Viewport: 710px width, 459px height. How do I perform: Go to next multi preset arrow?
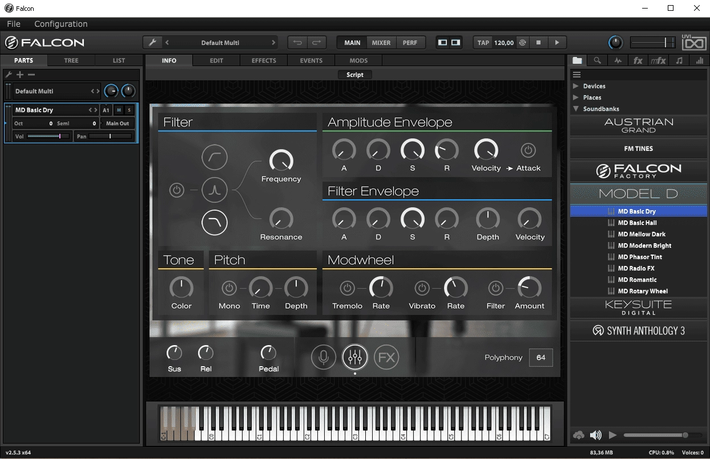click(274, 43)
